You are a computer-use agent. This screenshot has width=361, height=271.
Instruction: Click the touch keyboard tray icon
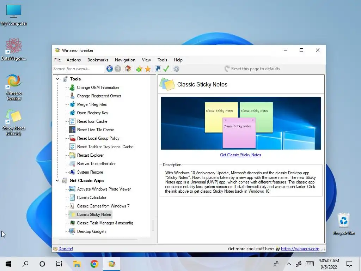[310, 264]
